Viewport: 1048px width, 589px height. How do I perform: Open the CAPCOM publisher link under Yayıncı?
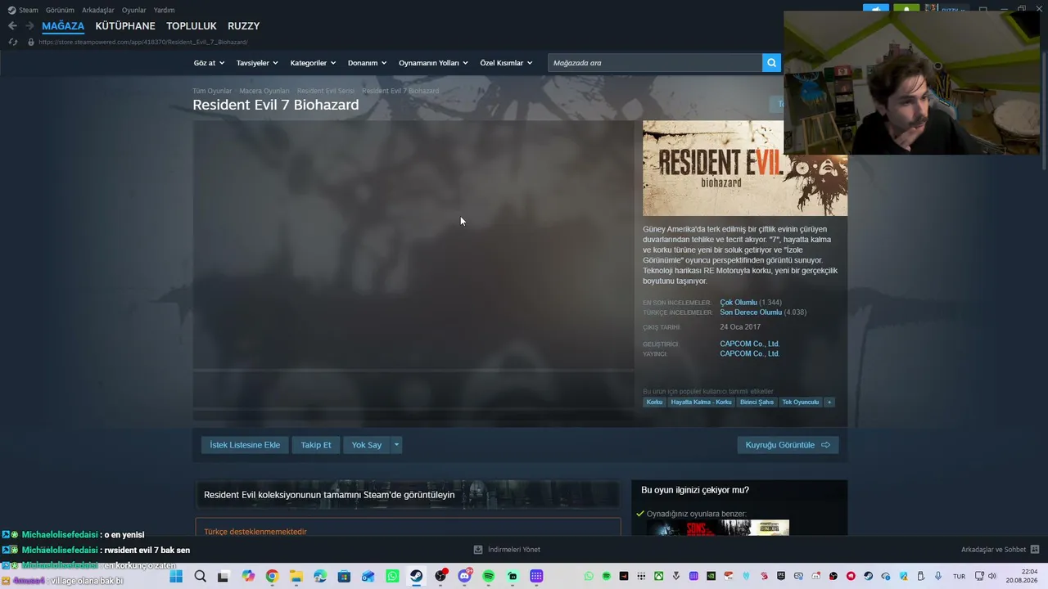749,353
